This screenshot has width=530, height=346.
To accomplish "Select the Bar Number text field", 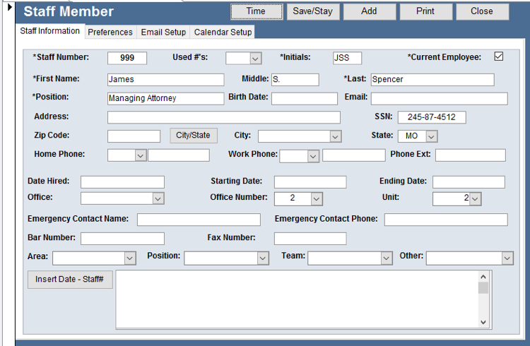I will (x=122, y=239).
